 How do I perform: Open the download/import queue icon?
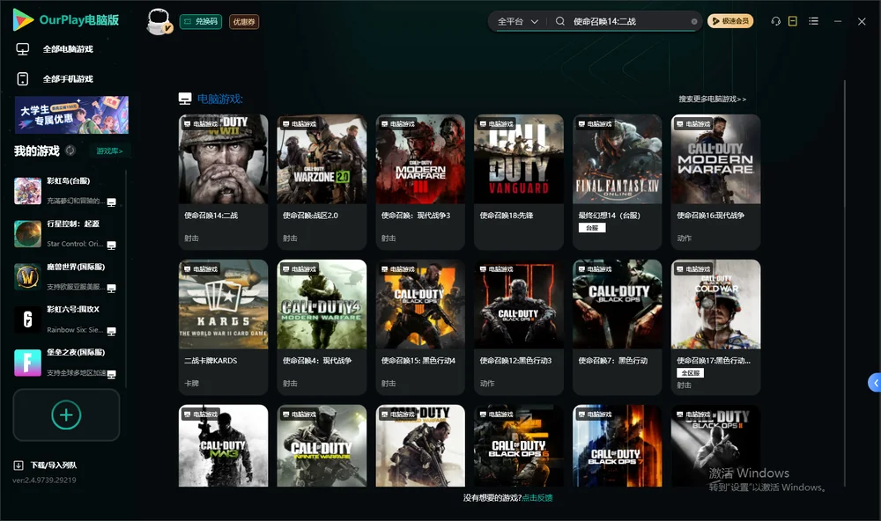click(x=19, y=465)
